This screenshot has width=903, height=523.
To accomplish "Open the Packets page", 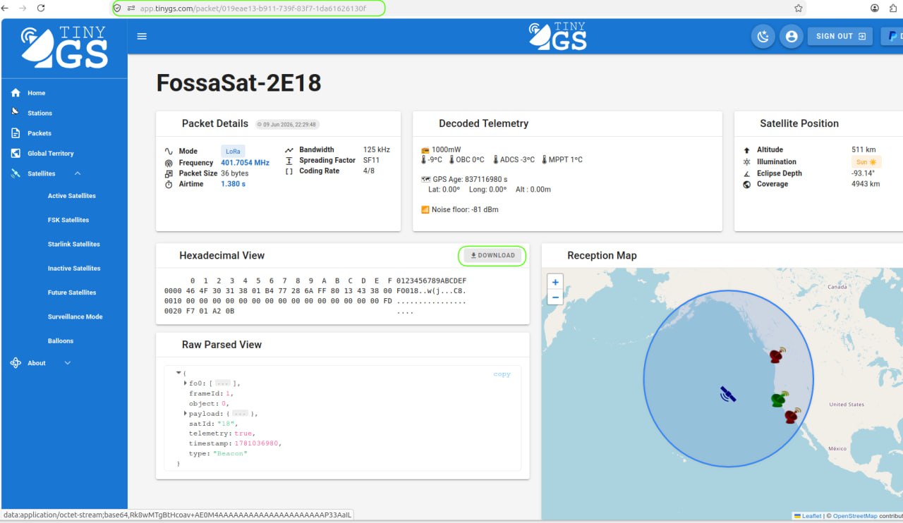I will tap(40, 133).
